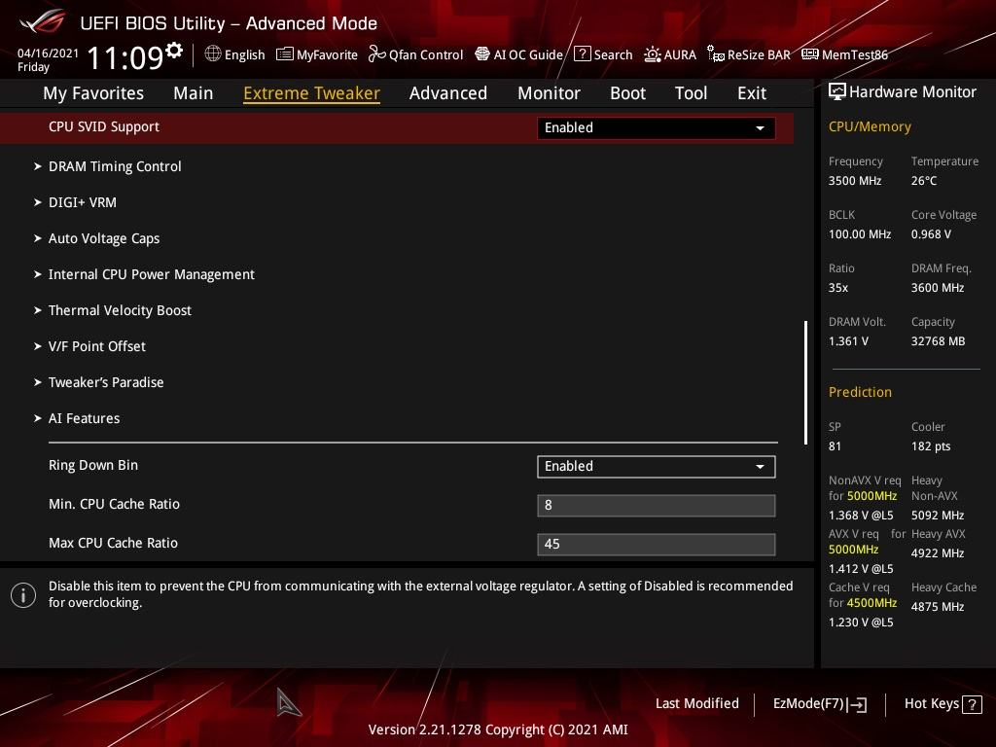Click the 32768 MB capacity value

click(x=939, y=341)
